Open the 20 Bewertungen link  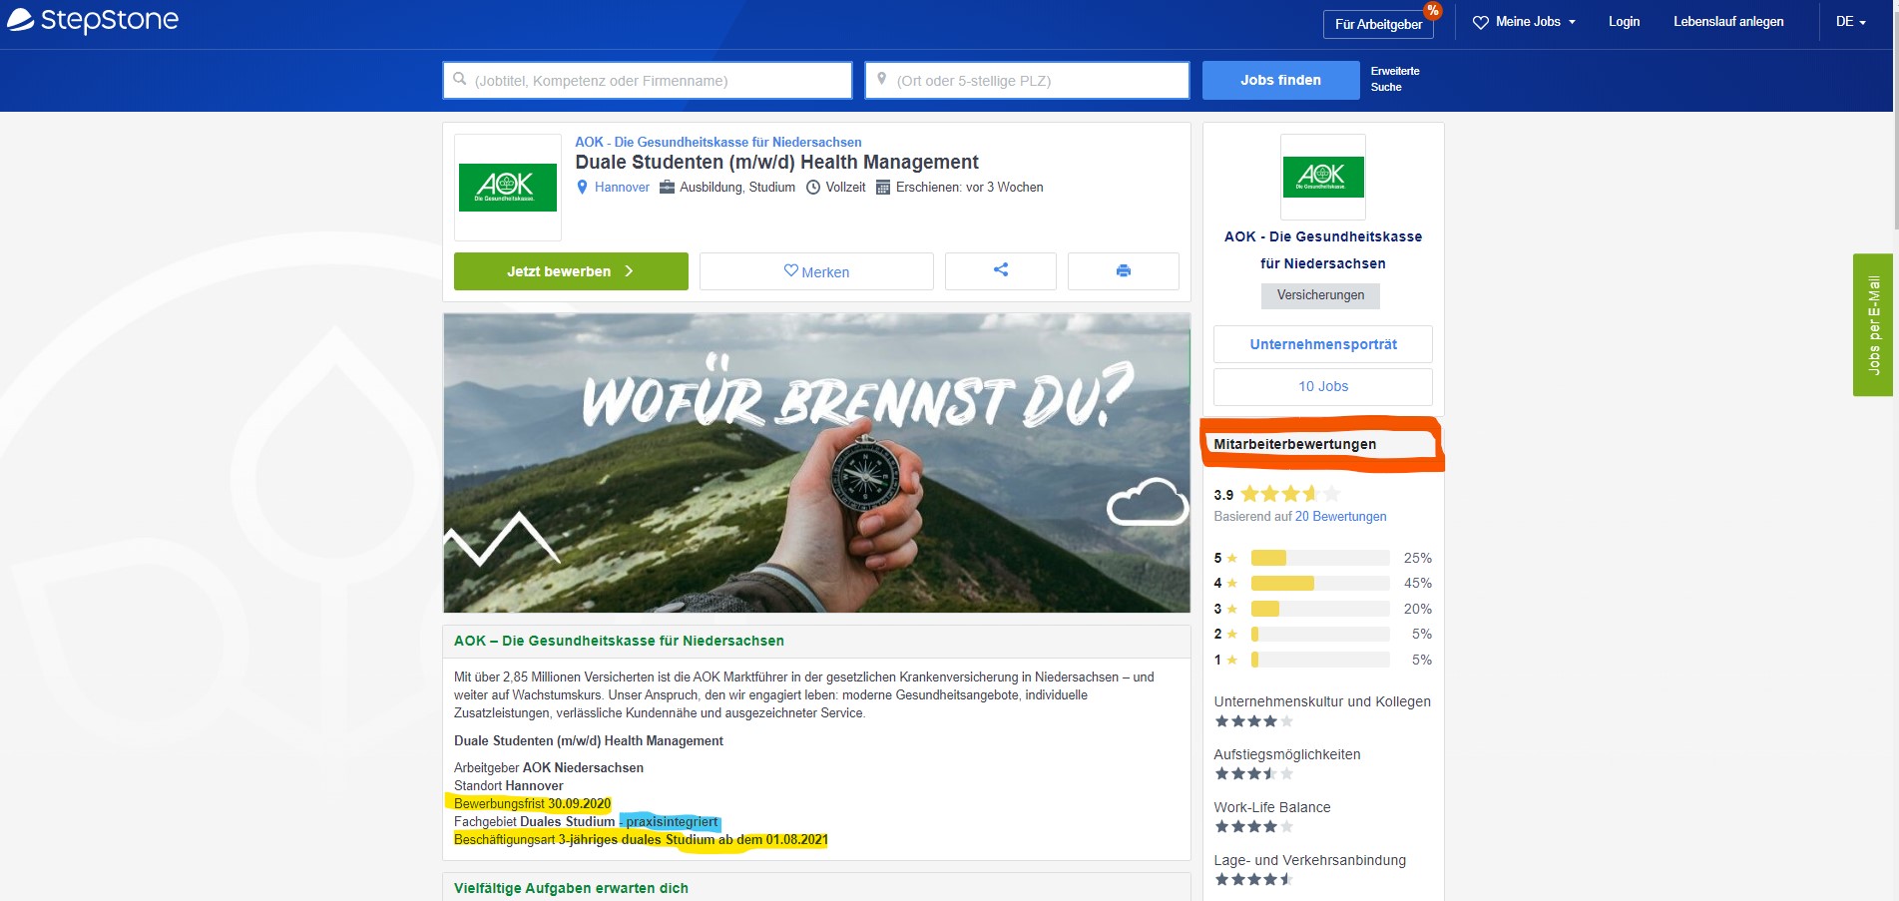[1340, 517]
